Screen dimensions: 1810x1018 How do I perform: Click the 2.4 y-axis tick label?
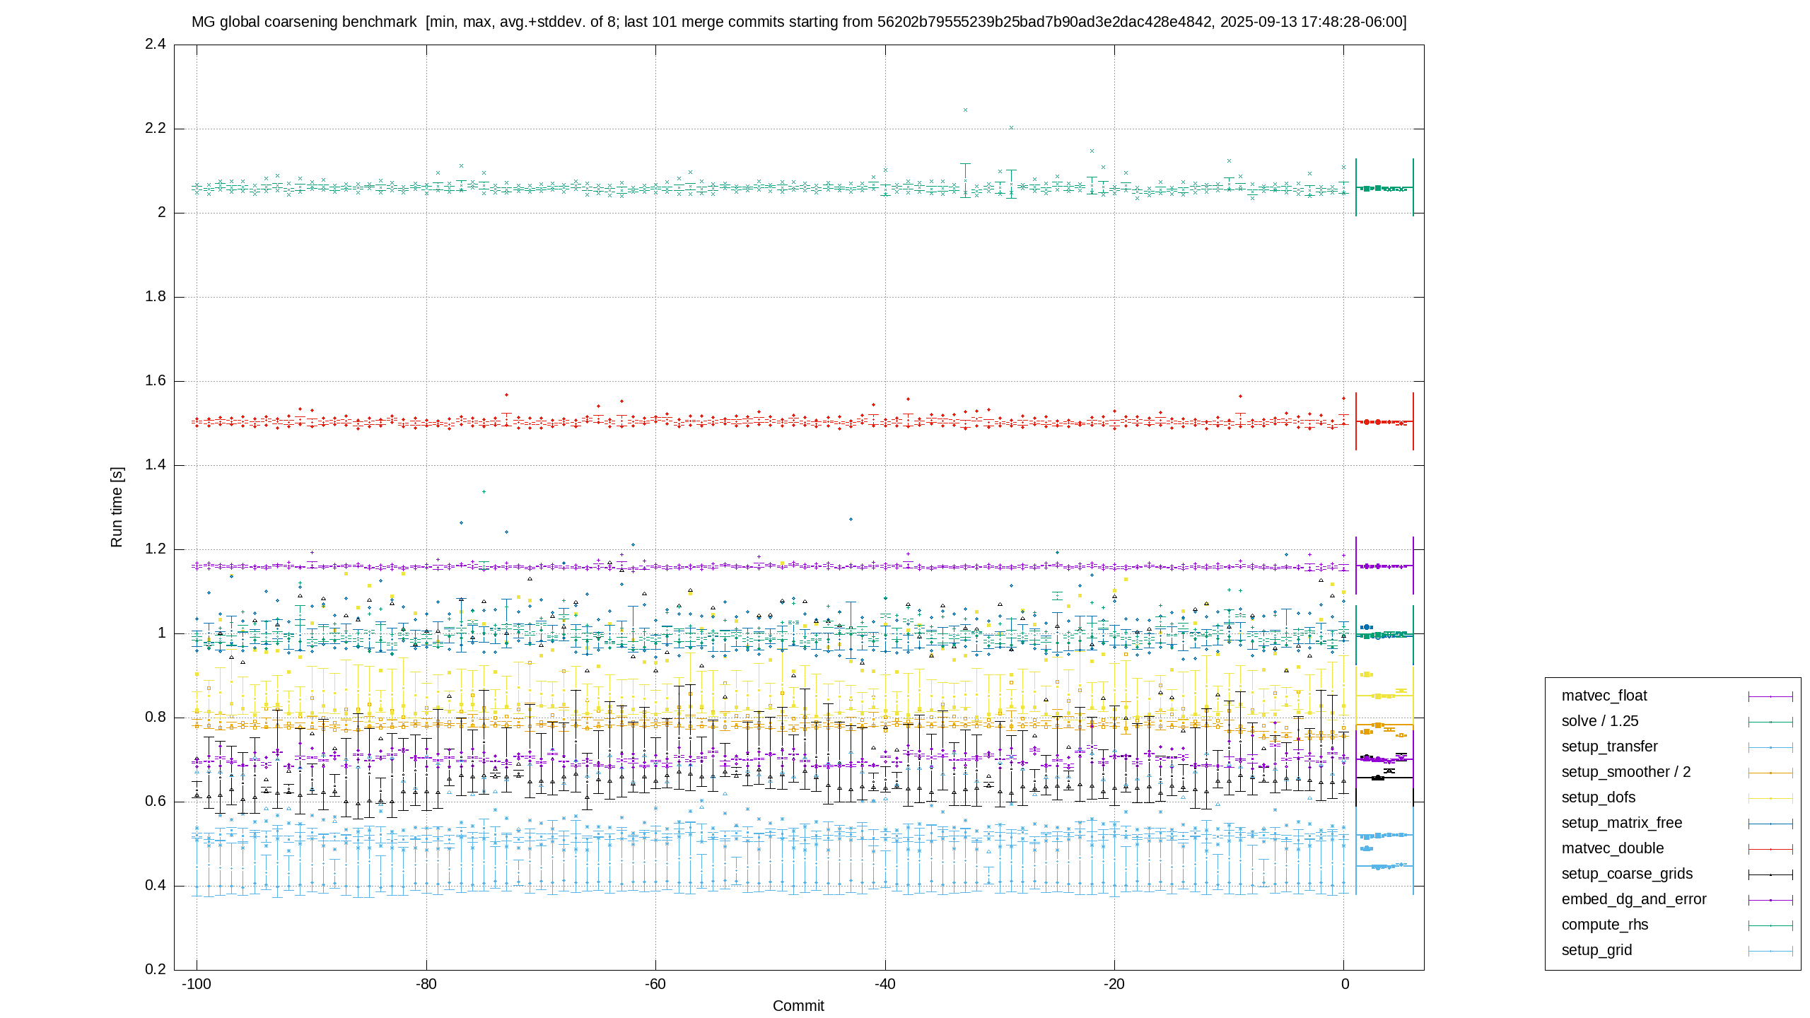[156, 45]
